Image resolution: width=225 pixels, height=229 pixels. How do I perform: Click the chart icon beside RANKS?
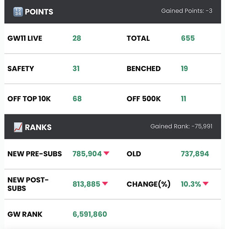click(18, 127)
